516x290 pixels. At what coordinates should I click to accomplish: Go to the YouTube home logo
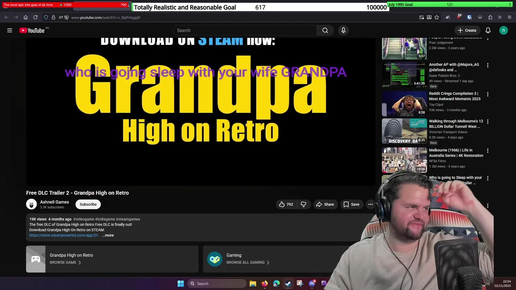[32, 30]
